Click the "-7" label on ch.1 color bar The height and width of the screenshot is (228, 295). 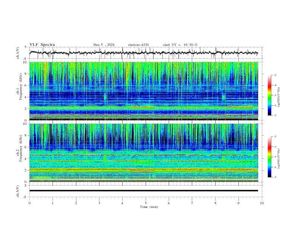pos(275,115)
